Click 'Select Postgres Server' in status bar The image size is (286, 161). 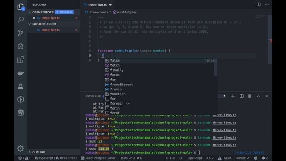98,158
